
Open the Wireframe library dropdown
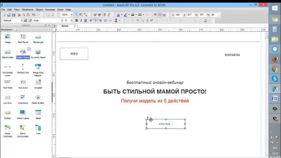pos(7,29)
